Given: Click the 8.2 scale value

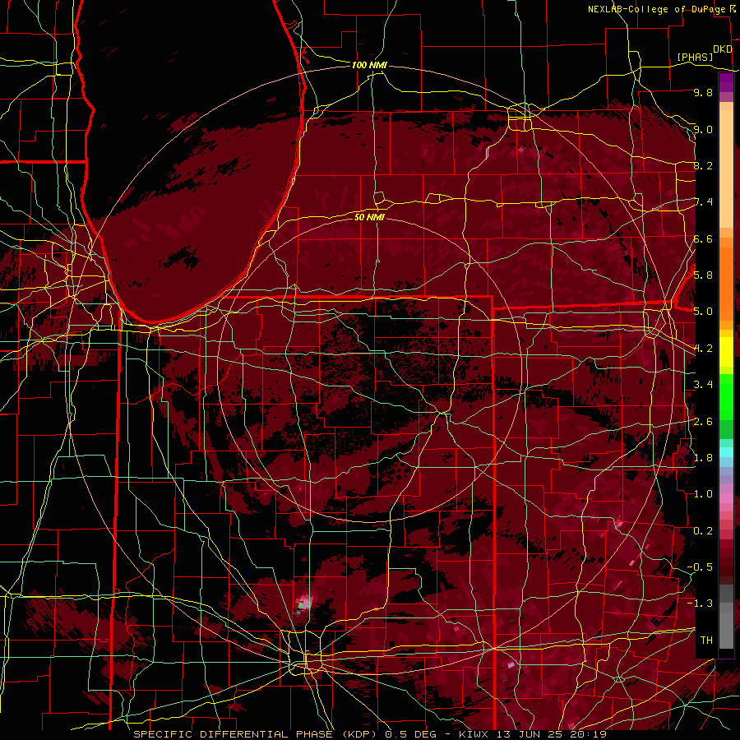Looking at the screenshot, I should tap(703, 165).
